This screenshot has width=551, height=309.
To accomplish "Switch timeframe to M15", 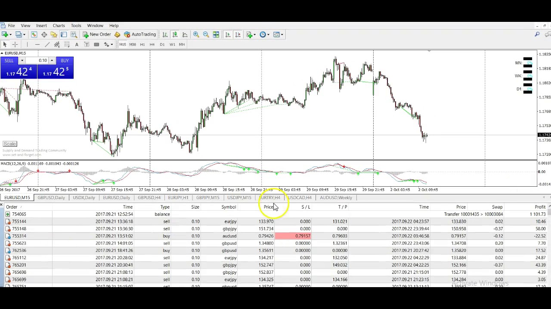I will tap(123, 45).
